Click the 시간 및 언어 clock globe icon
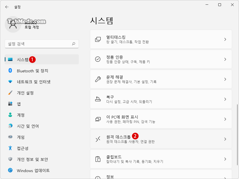The image size is (239, 179). tap(10, 126)
